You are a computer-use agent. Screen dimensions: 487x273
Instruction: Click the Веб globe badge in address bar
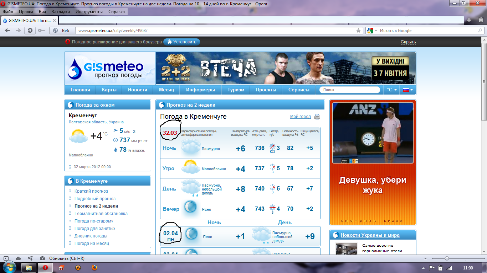(62, 31)
